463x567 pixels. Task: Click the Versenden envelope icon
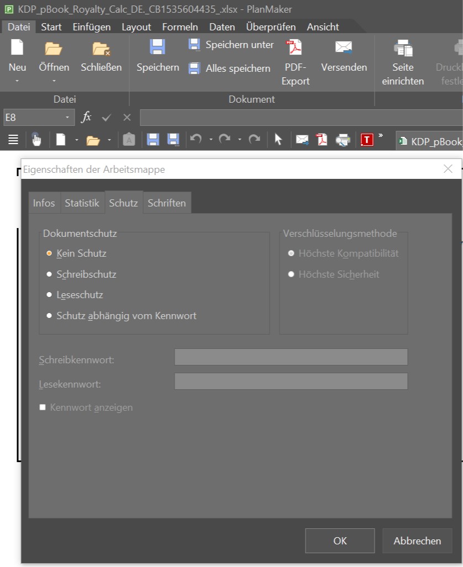(344, 47)
